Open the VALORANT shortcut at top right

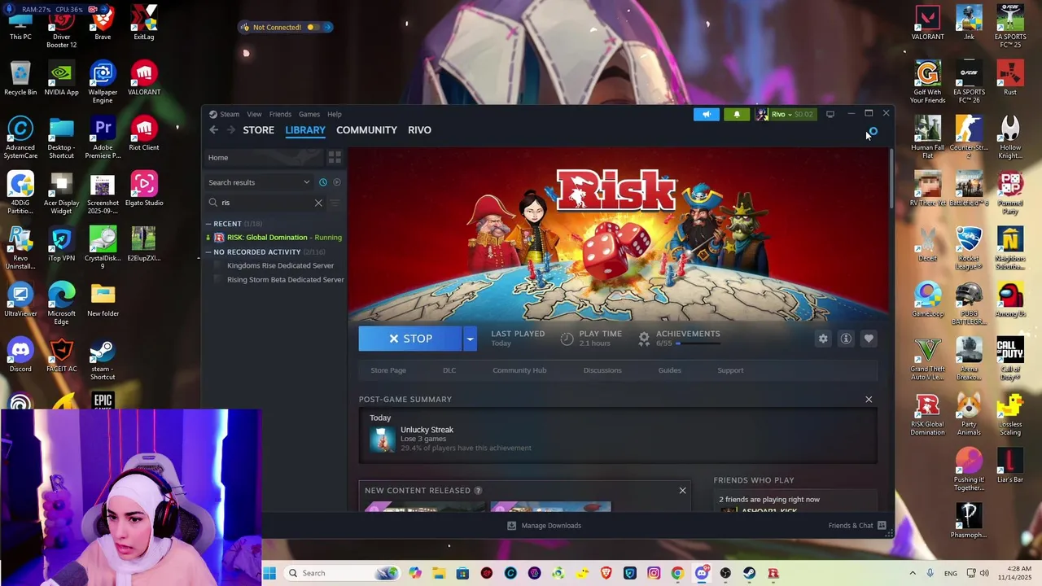click(x=927, y=24)
